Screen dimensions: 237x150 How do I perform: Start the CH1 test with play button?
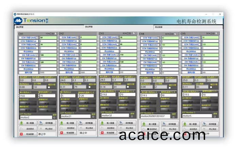click(28, 129)
